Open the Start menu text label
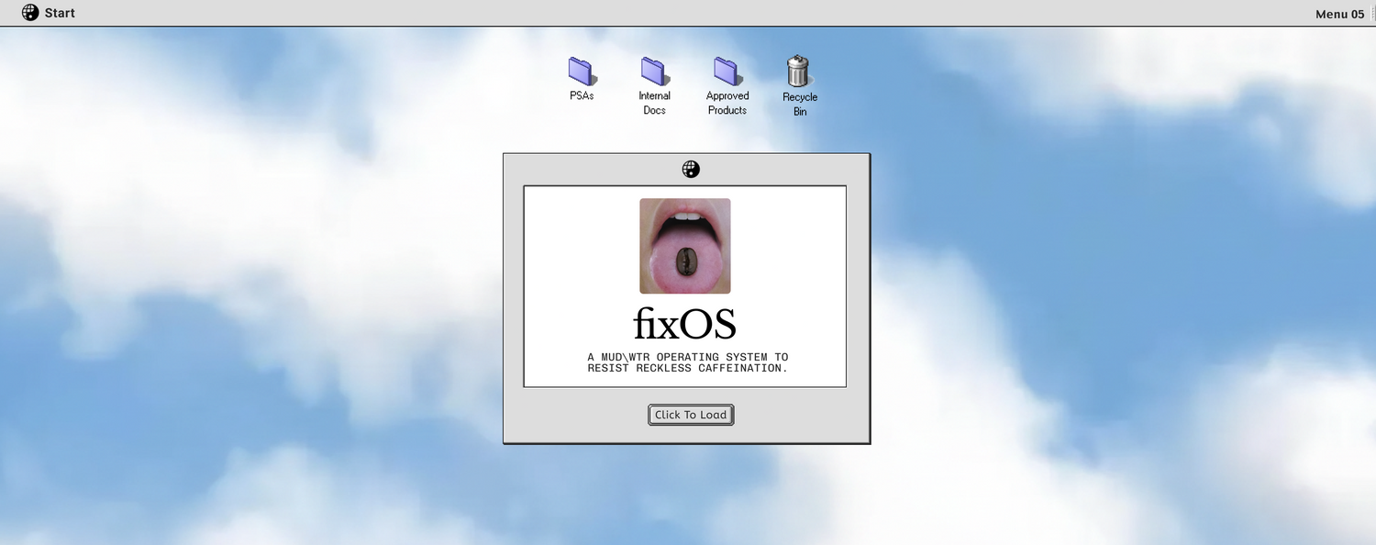 click(60, 13)
